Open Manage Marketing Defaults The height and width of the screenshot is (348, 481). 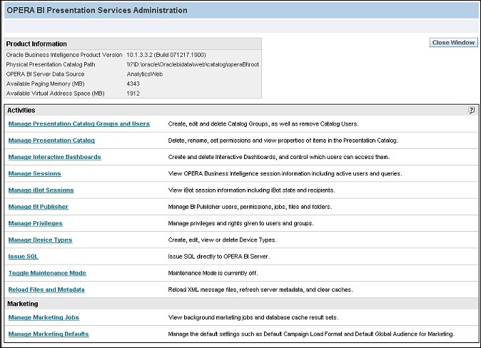click(x=49, y=334)
